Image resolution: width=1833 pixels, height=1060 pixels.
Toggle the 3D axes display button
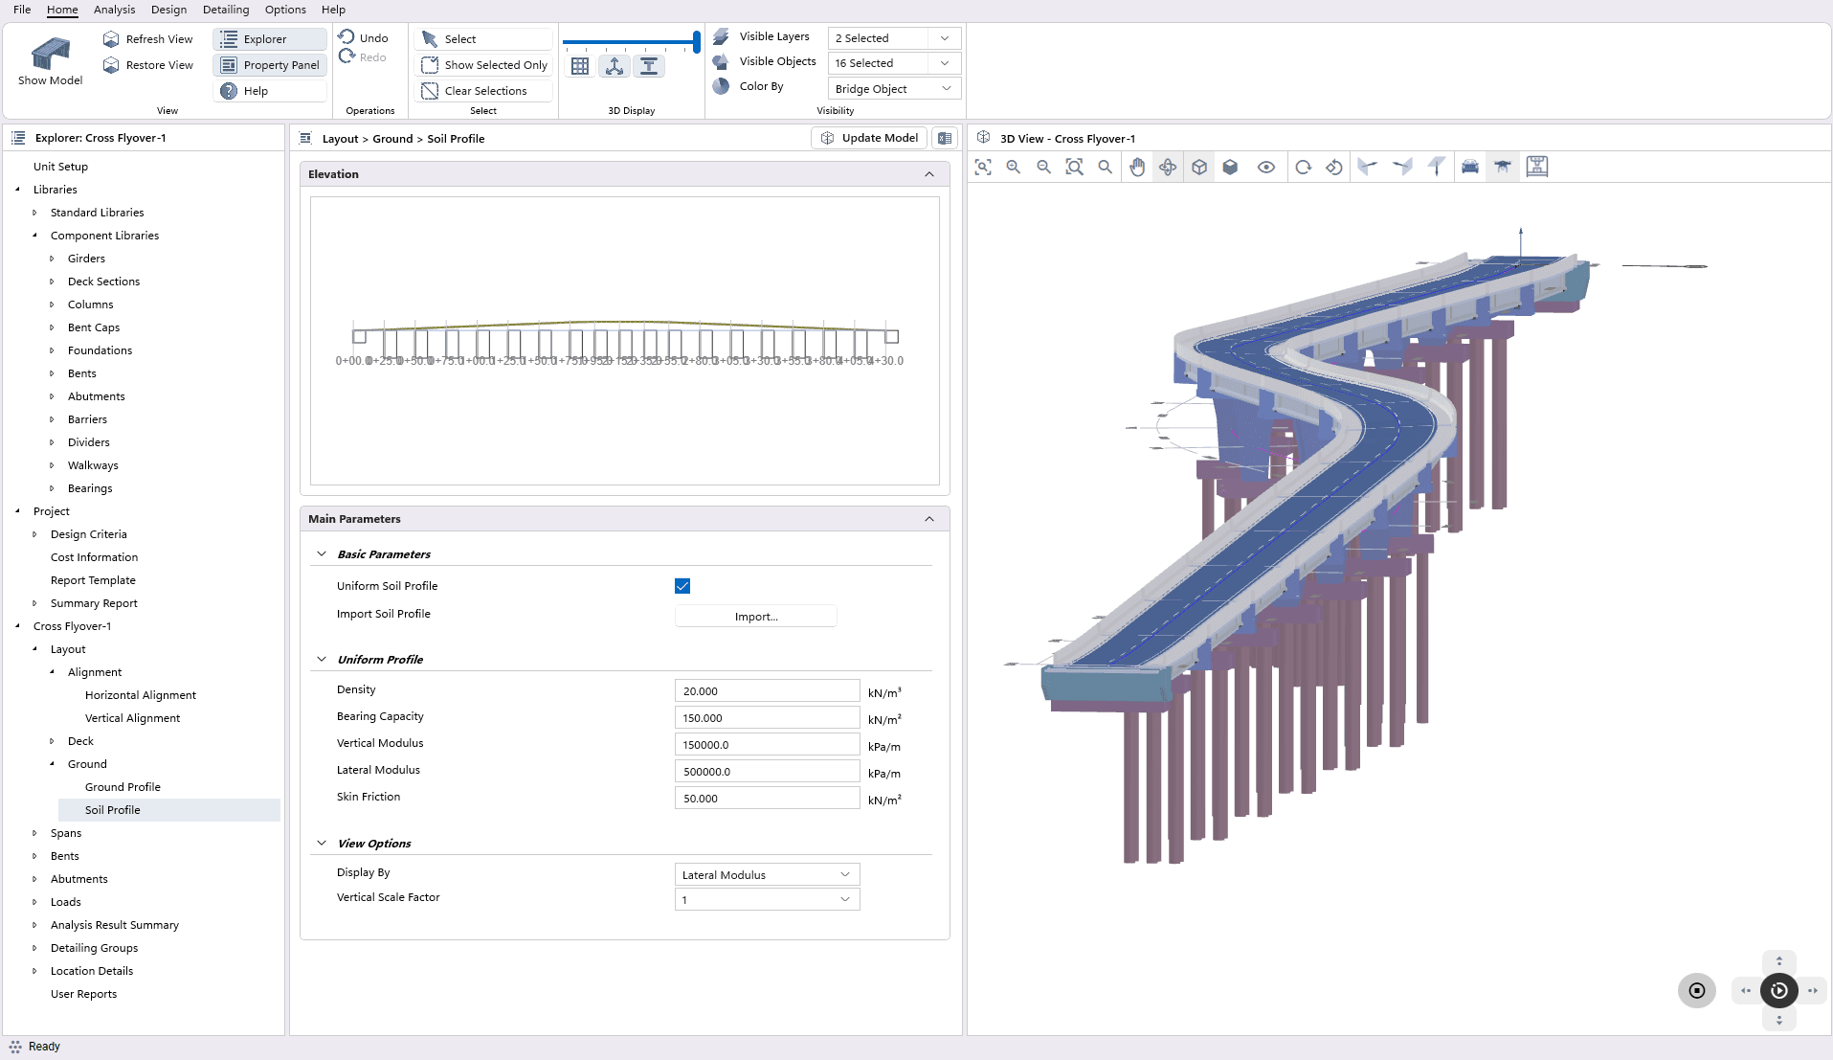[x=615, y=66]
